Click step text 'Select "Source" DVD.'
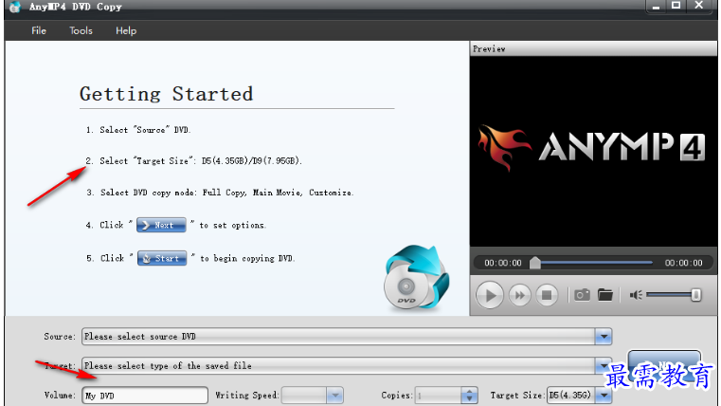This screenshot has height=406, width=721. (145, 130)
